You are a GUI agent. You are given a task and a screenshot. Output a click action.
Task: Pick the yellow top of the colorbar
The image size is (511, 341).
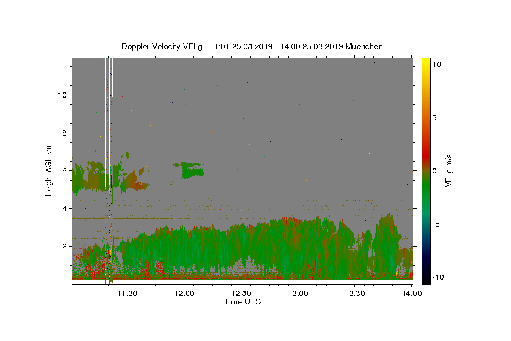point(426,61)
